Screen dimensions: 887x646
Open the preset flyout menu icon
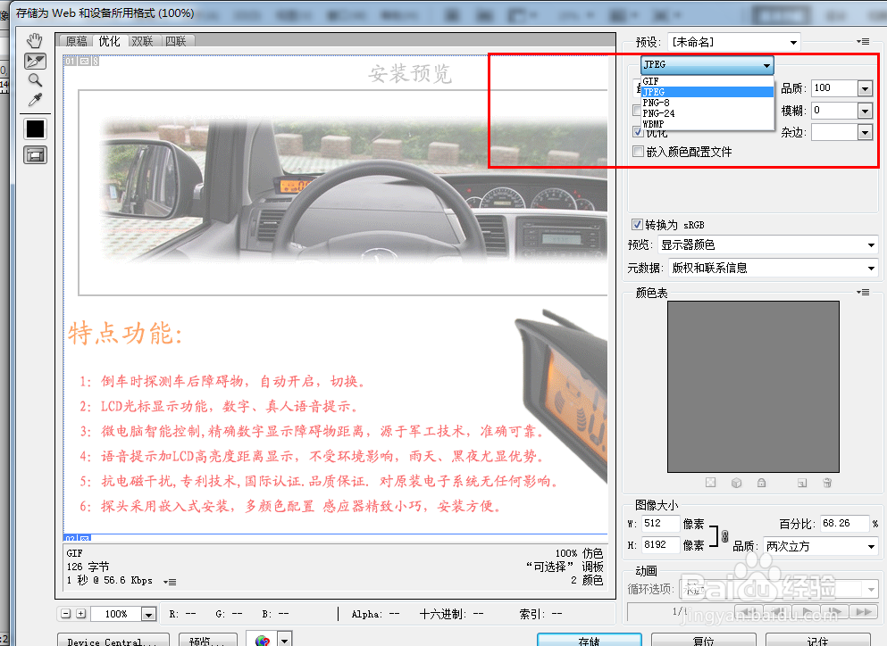pyautogui.click(x=863, y=41)
